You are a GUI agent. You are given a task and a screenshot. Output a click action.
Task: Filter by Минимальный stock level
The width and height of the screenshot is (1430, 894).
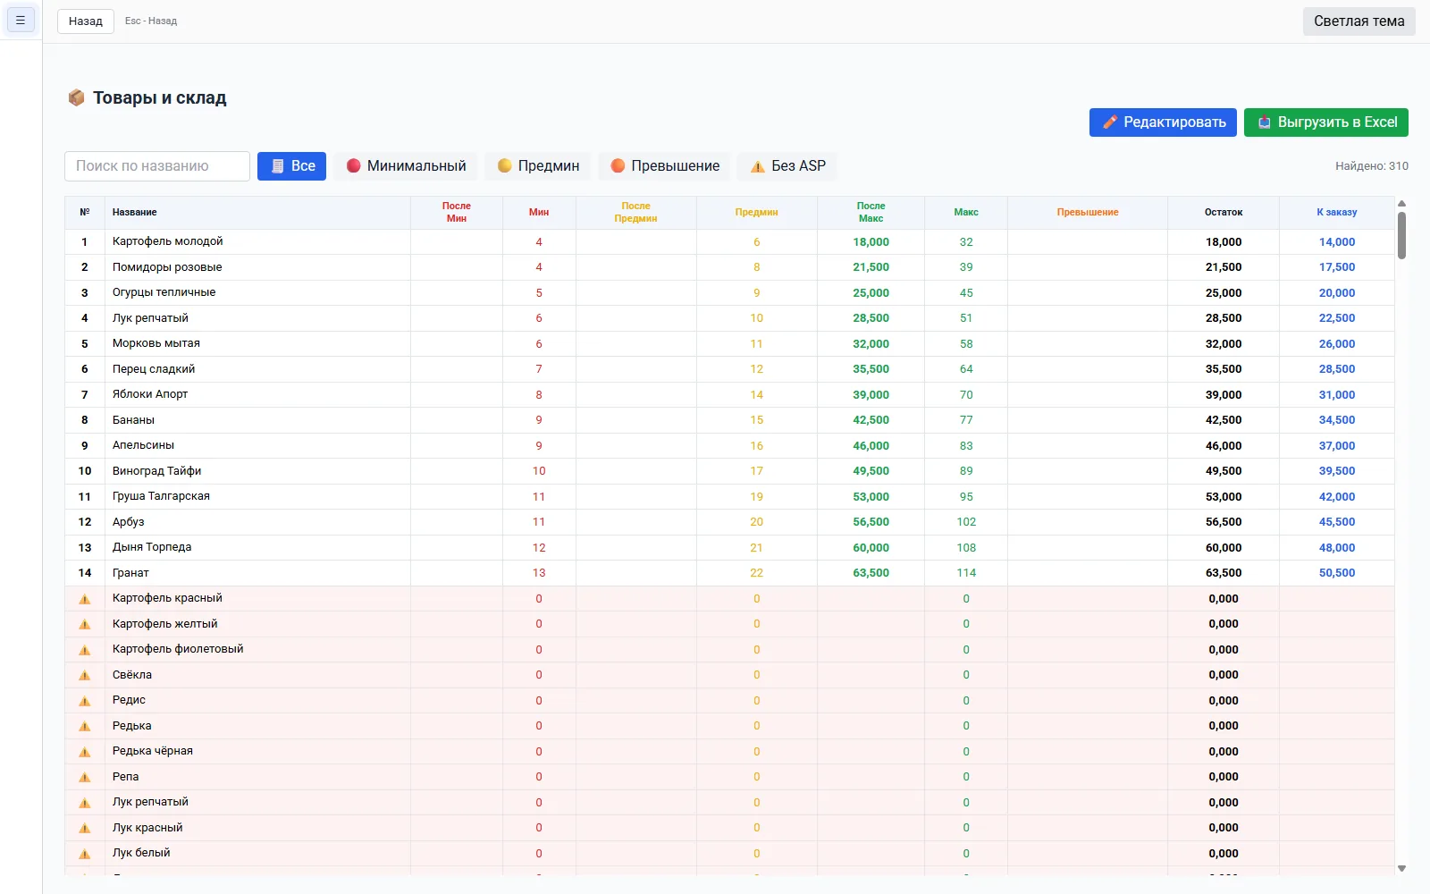(x=406, y=166)
